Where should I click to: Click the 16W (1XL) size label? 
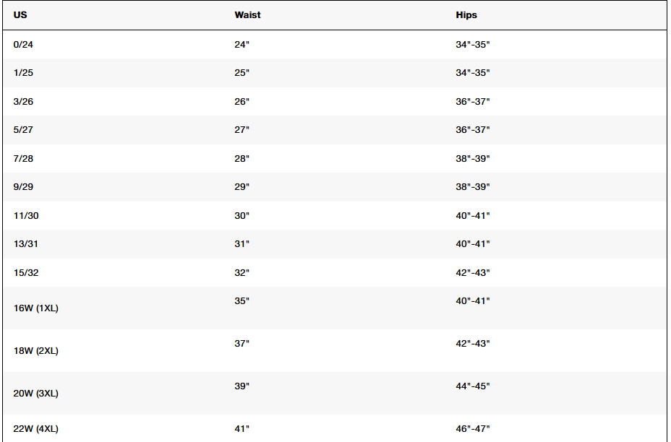click(36, 308)
